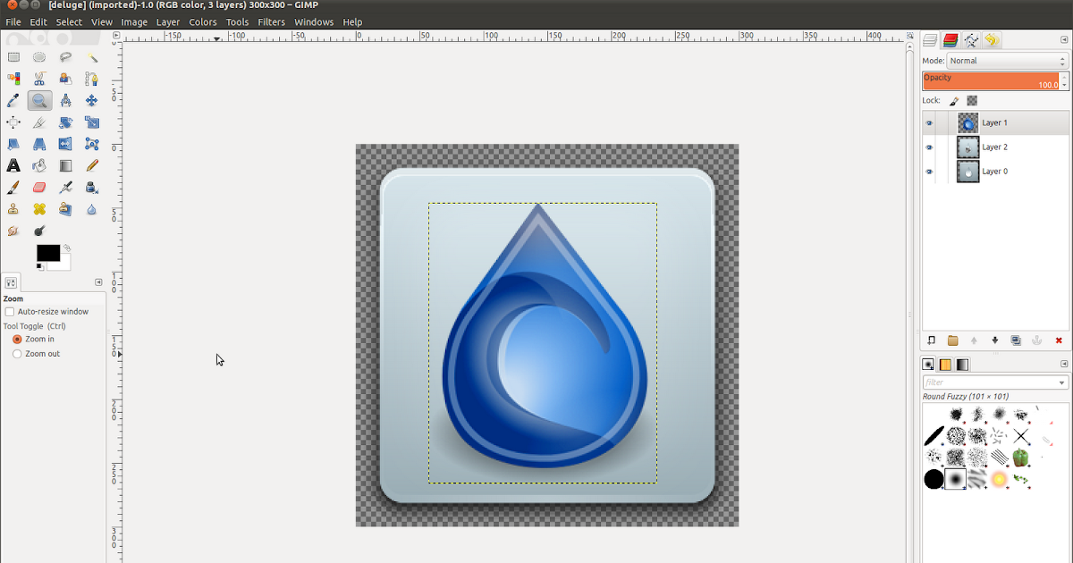Choose the Eraser tool
1073x563 pixels.
click(39, 187)
